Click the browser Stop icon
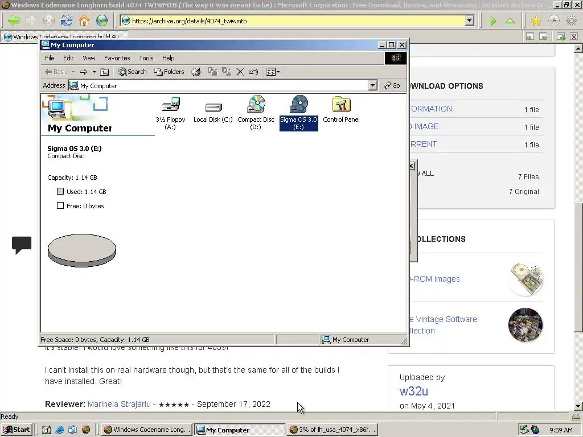 49,20
